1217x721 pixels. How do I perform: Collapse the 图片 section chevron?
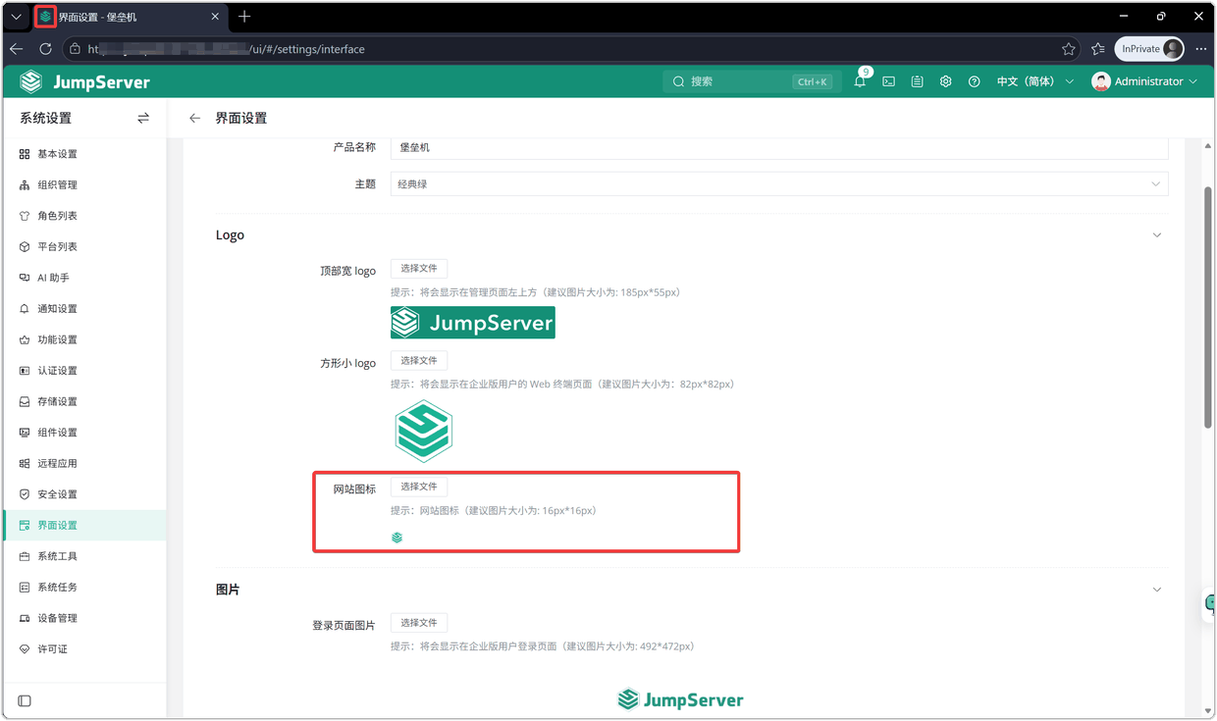pyautogui.click(x=1157, y=590)
